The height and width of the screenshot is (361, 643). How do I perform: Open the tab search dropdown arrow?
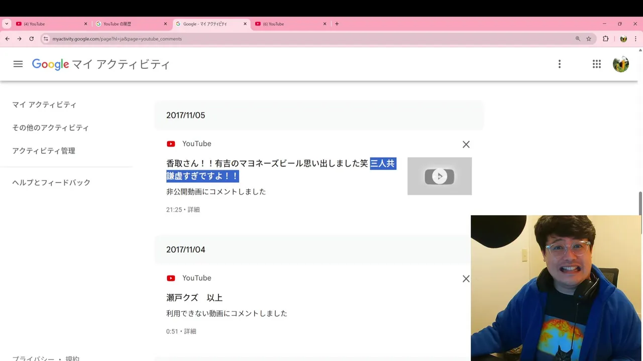(x=7, y=24)
